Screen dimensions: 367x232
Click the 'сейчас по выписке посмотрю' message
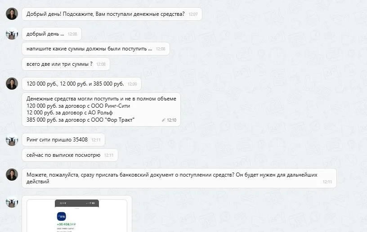tap(70, 155)
